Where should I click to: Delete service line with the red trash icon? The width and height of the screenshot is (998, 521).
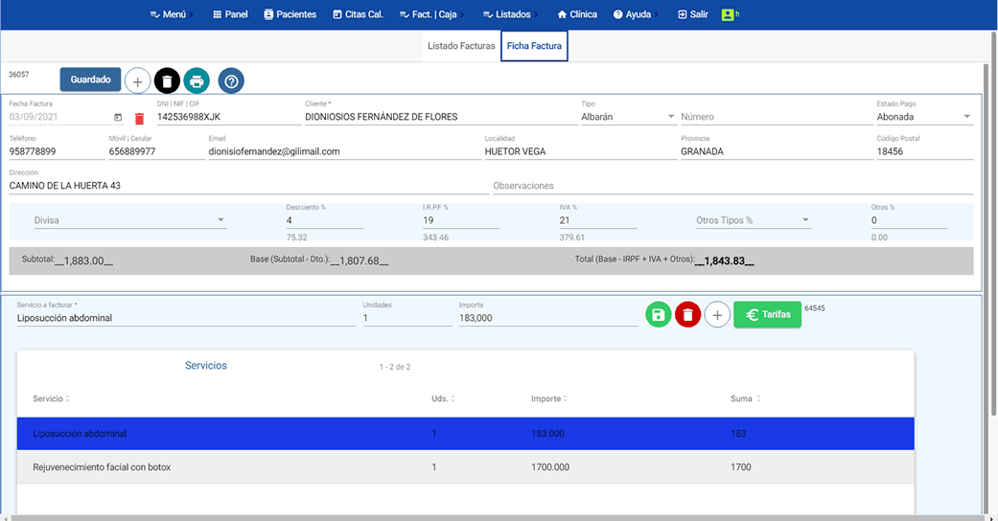pyautogui.click(x=687, y=314)
